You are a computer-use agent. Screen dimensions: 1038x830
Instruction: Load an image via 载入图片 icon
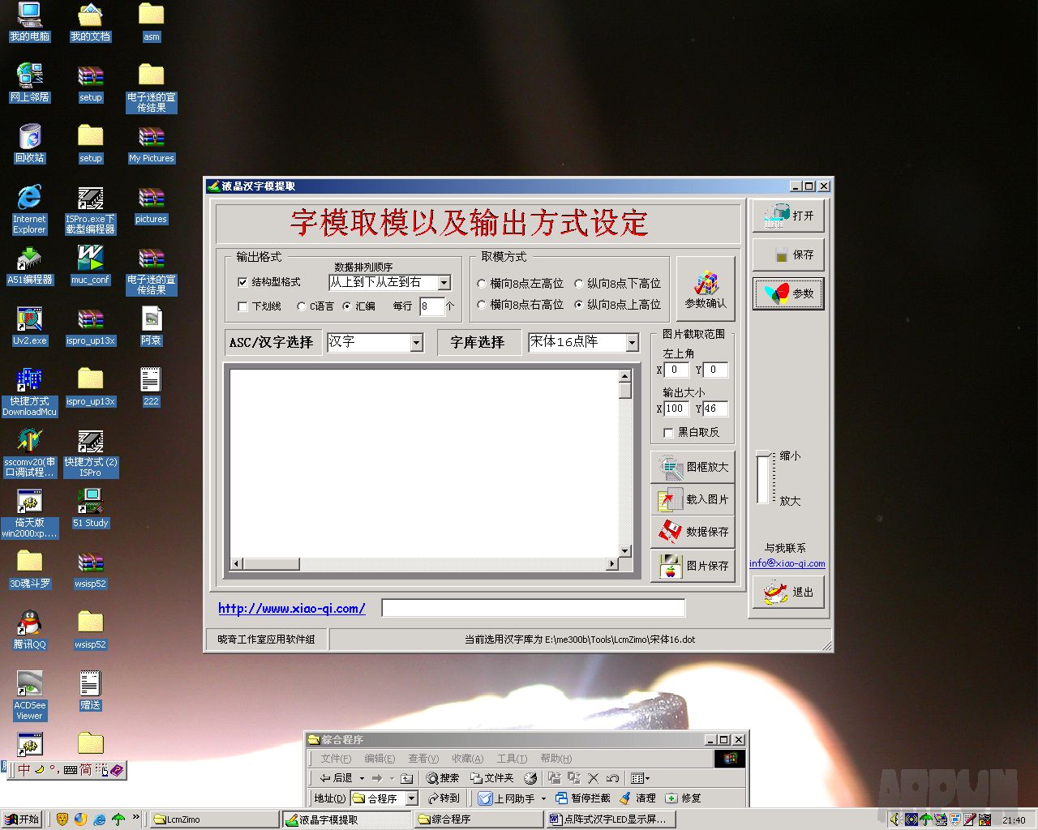(669, 499)
